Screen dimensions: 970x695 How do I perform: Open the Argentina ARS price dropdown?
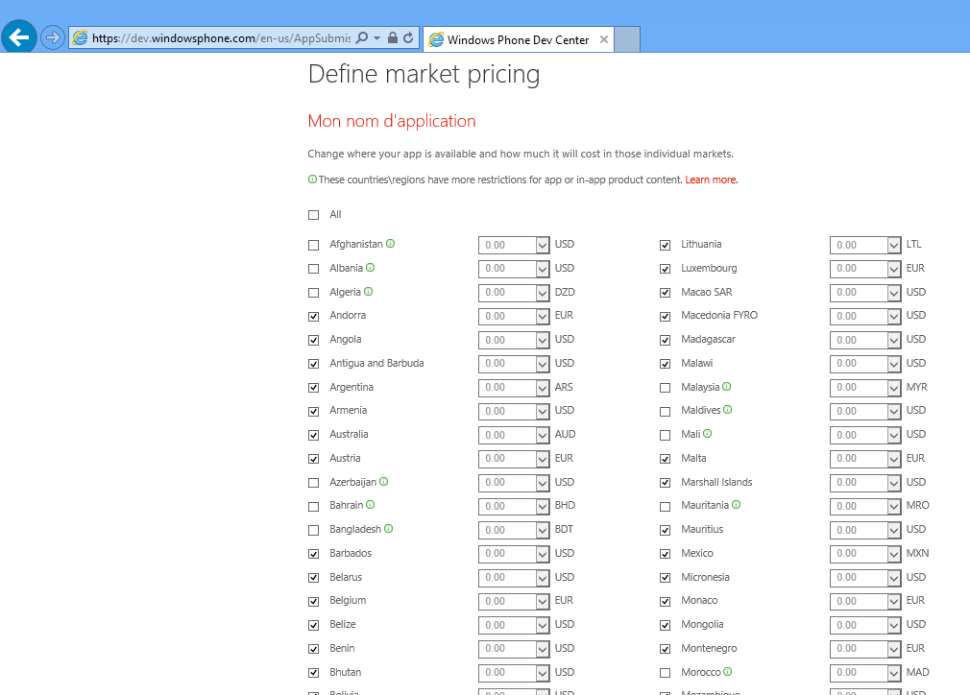[x=542, y=388]
